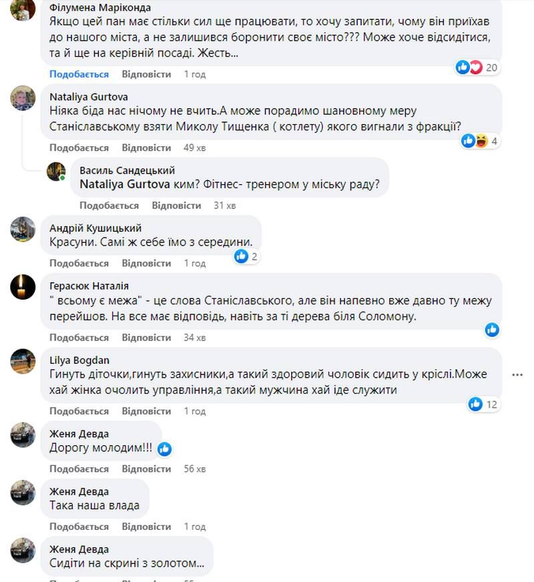Click the thumbs-up reaction on Герасюк Наталія's comment
The width and height of the screenshot is (534, 582).
pyautogui.click(x=492, y=328)
